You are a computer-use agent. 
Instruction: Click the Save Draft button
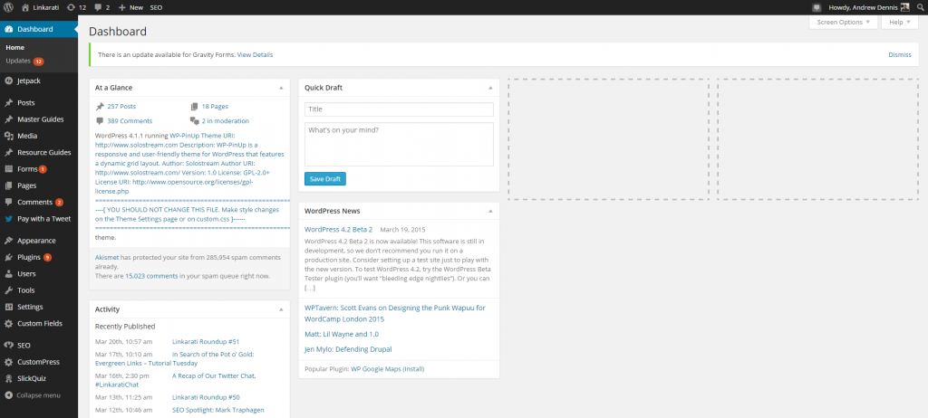(x=325, y=178)
